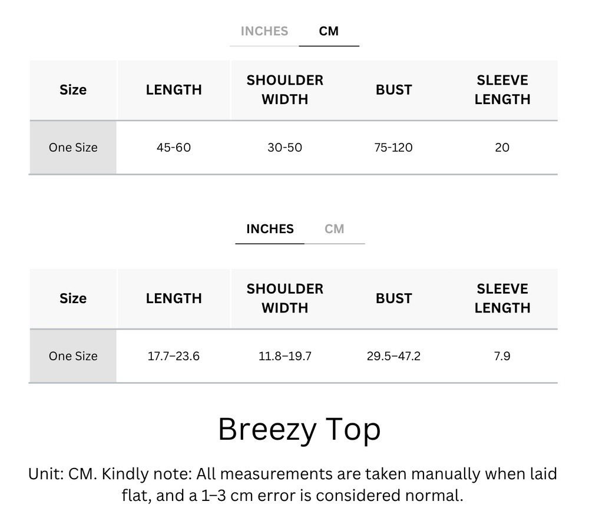The image size is (589, 528).
Task: Click the 29.5–47.2 bust measurement
Action: click(393, 356)
